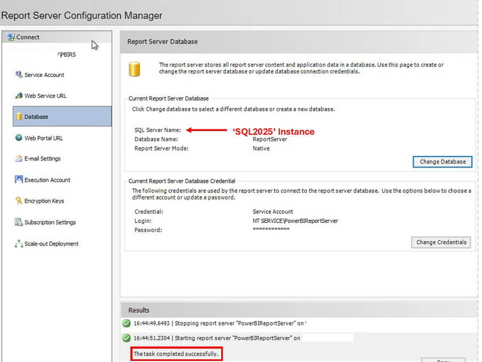Image resolution: width=482 pixels, height=362 pixels.
Task: Click the Subscription Settings icon
Action: click(x=19, y=222)
